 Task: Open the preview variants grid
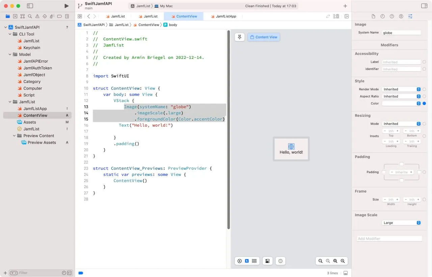tap(254, 261)
